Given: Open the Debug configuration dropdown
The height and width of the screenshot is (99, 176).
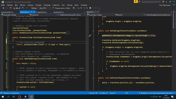Looking at the screenshot, I should pos(34,8).
